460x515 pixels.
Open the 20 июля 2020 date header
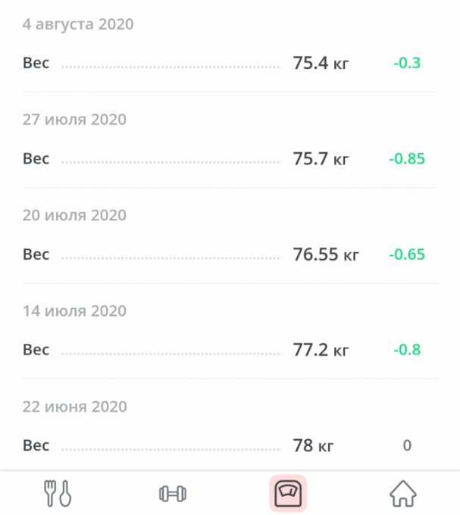tap(74, 215)
